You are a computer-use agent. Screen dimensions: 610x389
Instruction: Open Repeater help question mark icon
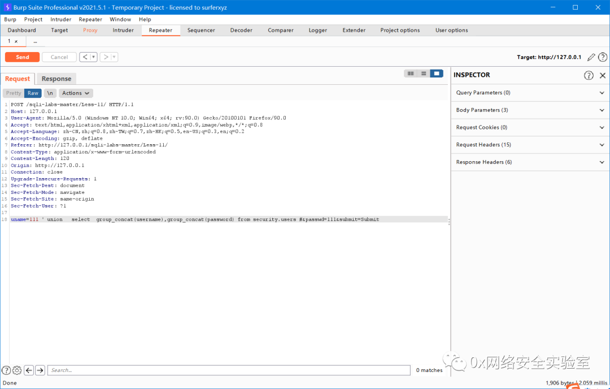[x=602, y=57]
